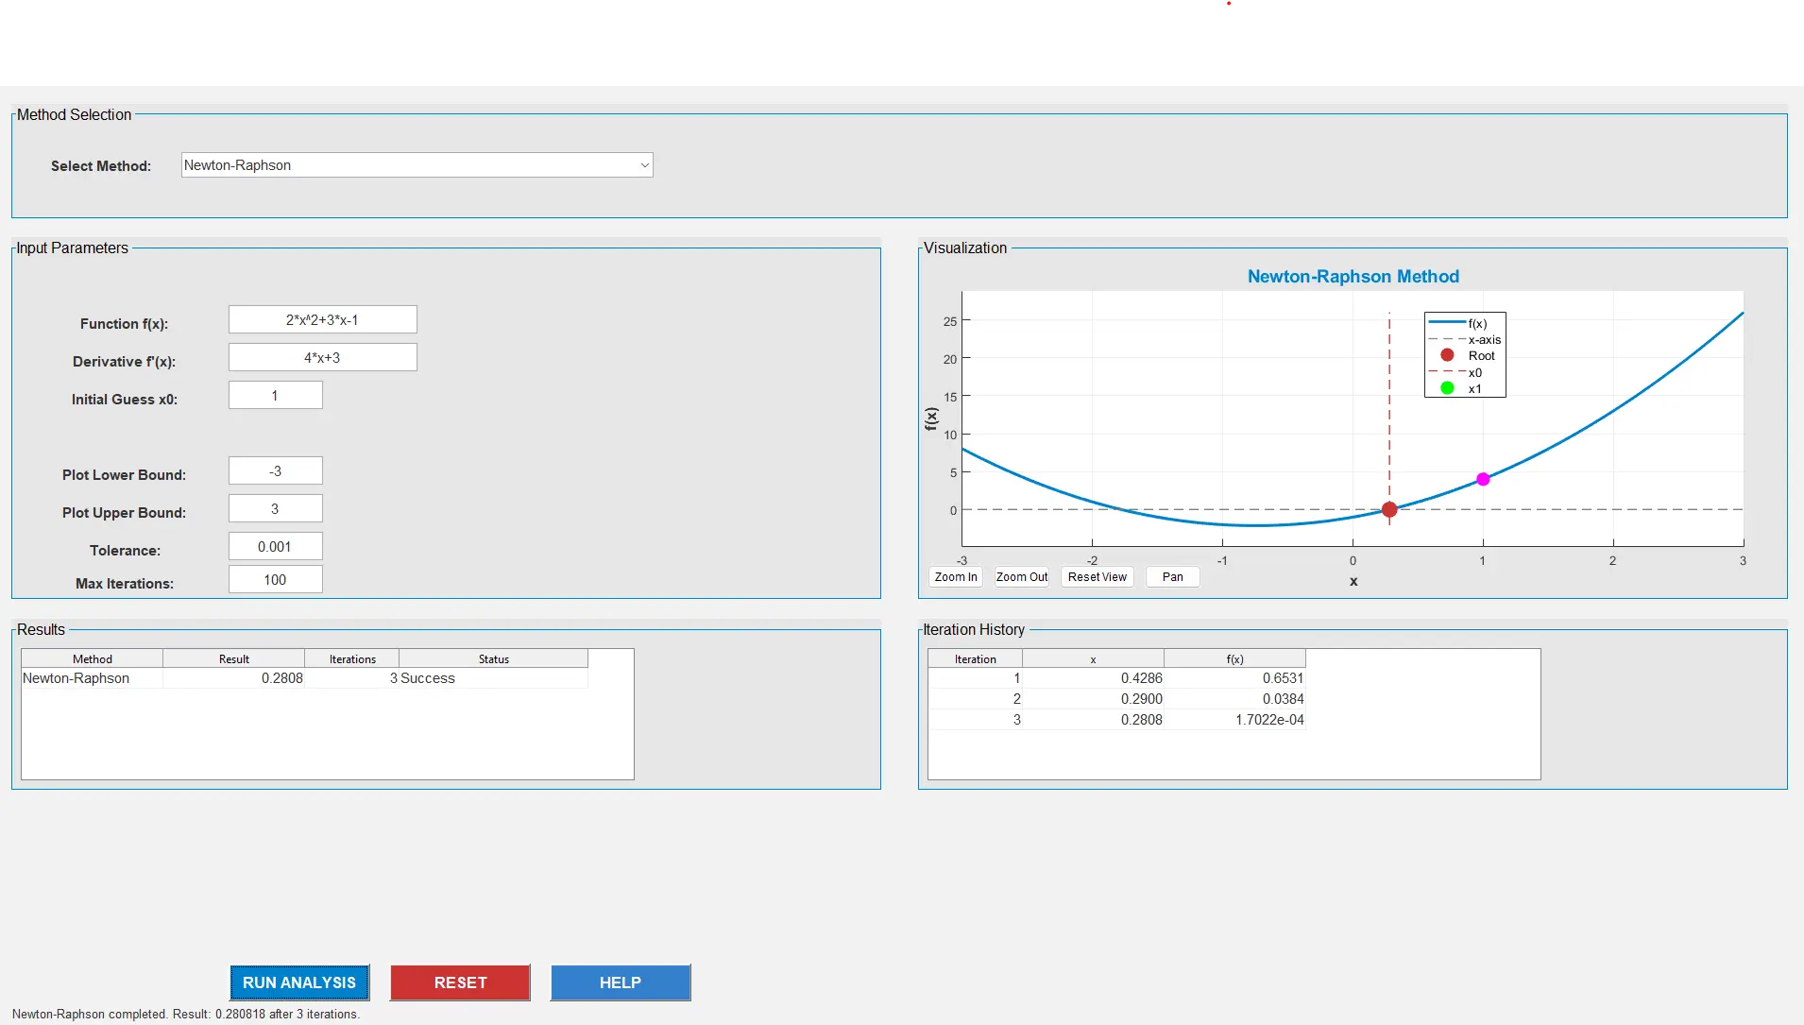
Task: Click the Tolerance value field
Action: (x=275, y=546)
